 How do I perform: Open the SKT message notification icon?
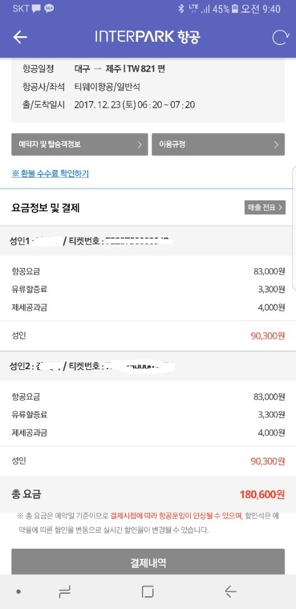point(37,9)
